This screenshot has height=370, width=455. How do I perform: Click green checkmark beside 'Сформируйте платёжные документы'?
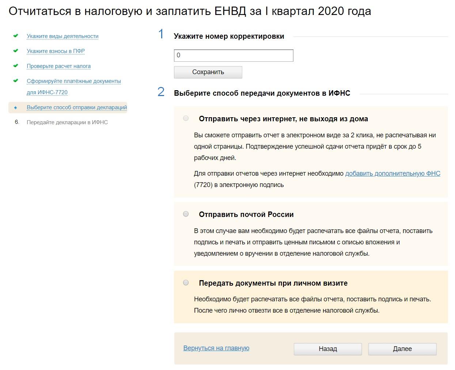[16, 81]
